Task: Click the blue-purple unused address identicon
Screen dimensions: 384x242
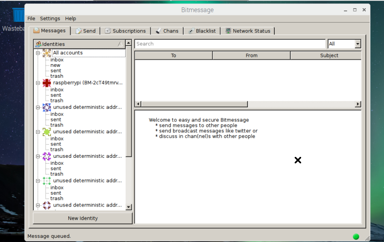Action: click(x=47, y=107)
